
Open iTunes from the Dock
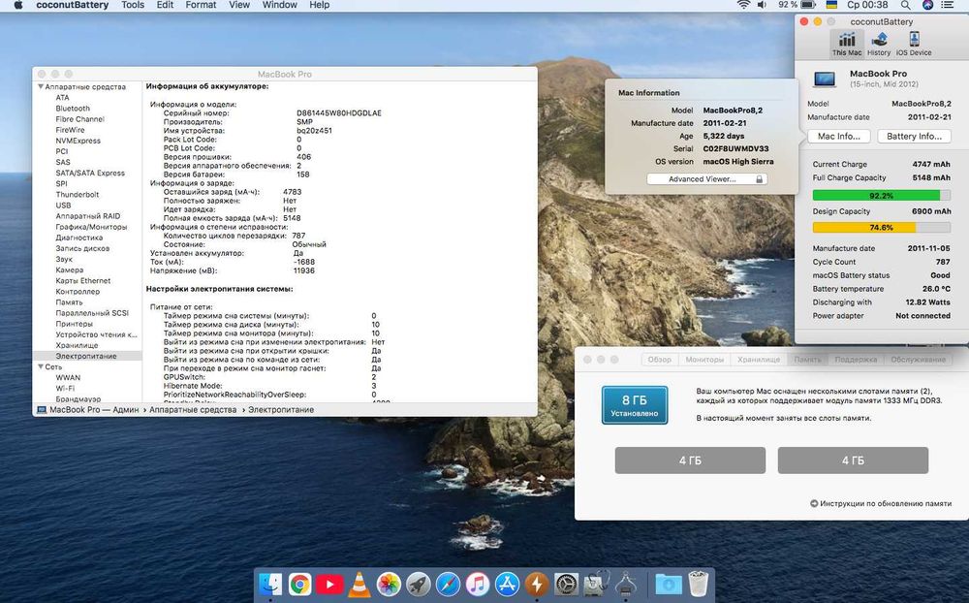tap(478, 584)
